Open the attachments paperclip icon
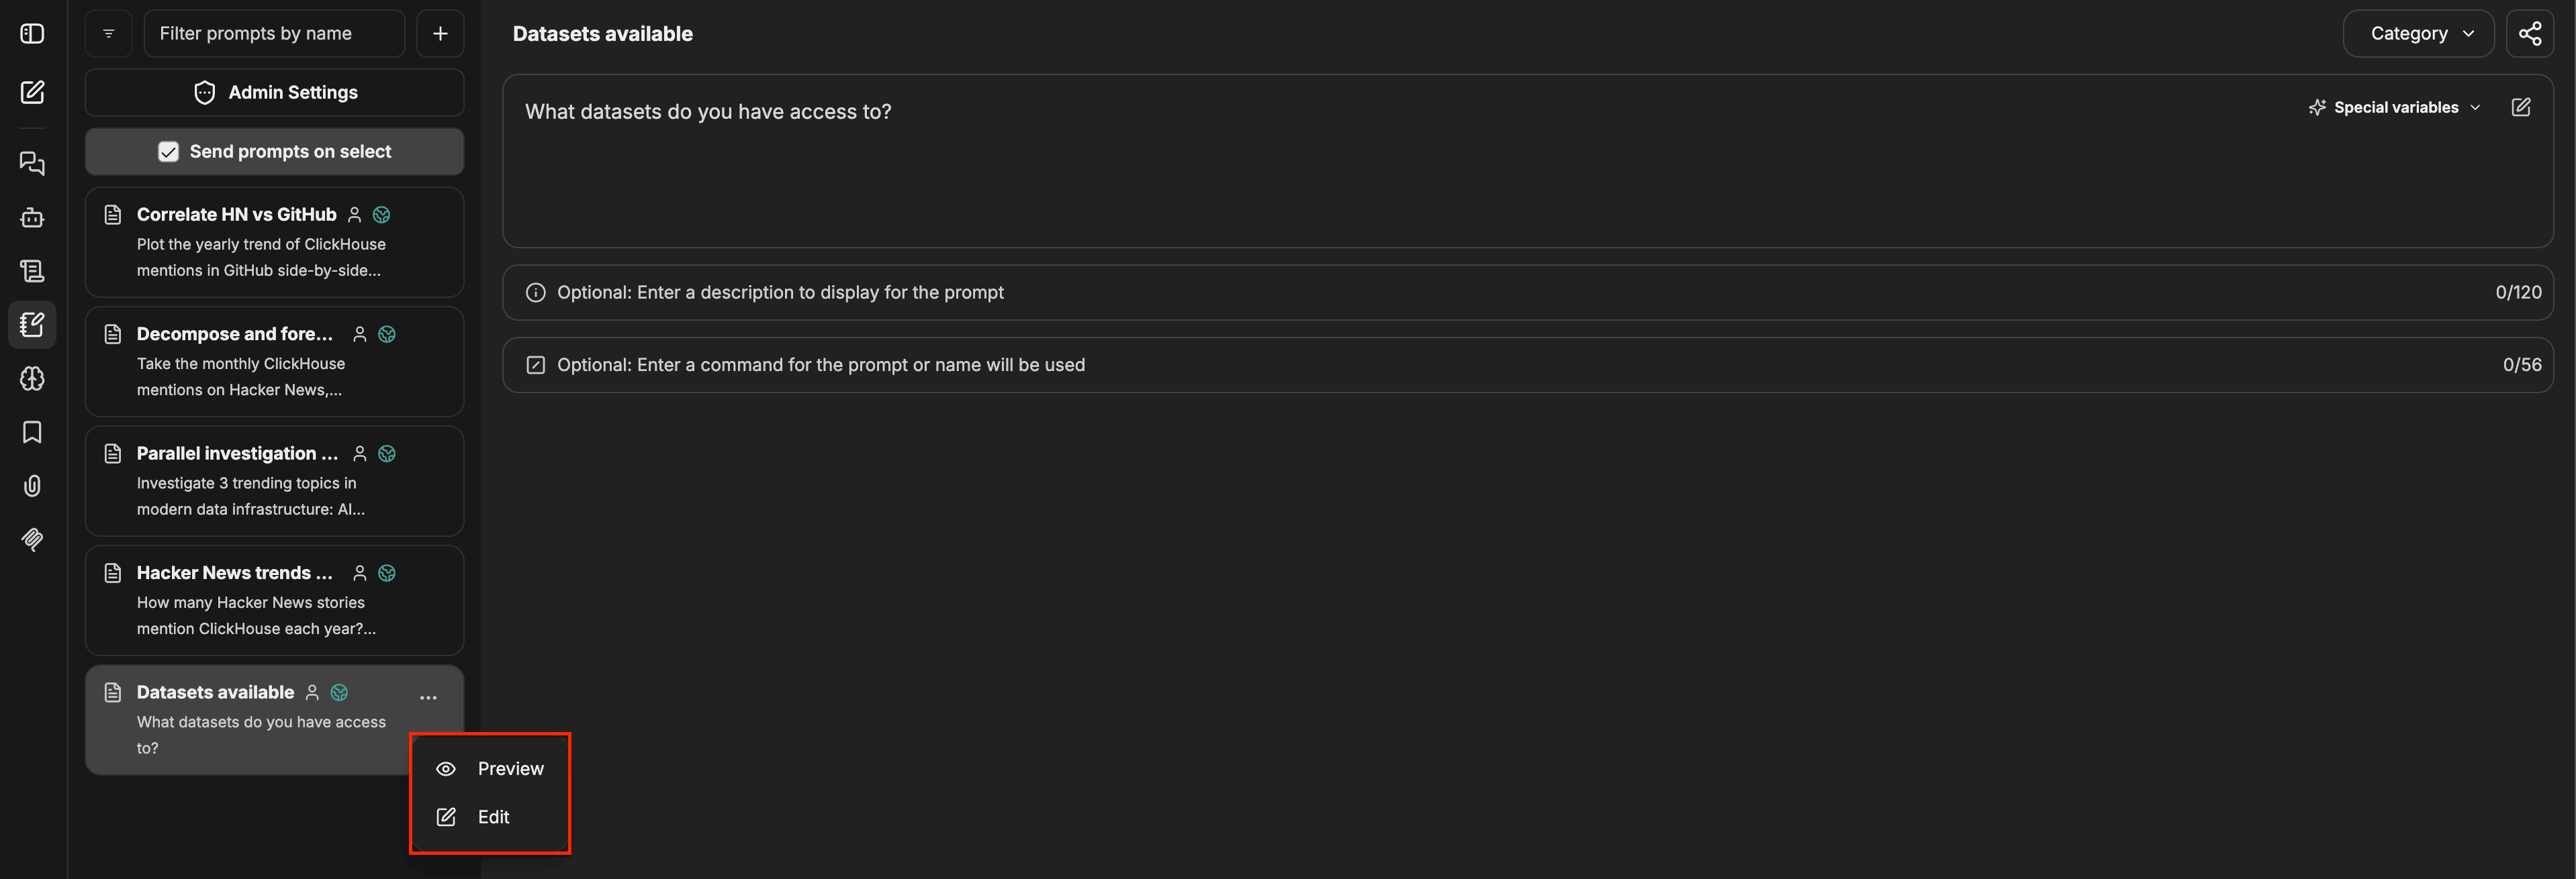This screenshot has width=2576, height=879. (32, 485)
